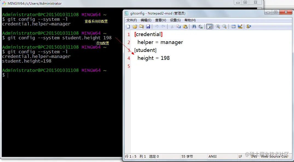
Task: Open Replace with the ab-ac icon
Action: pyautogui.click(x=201, y=26)
